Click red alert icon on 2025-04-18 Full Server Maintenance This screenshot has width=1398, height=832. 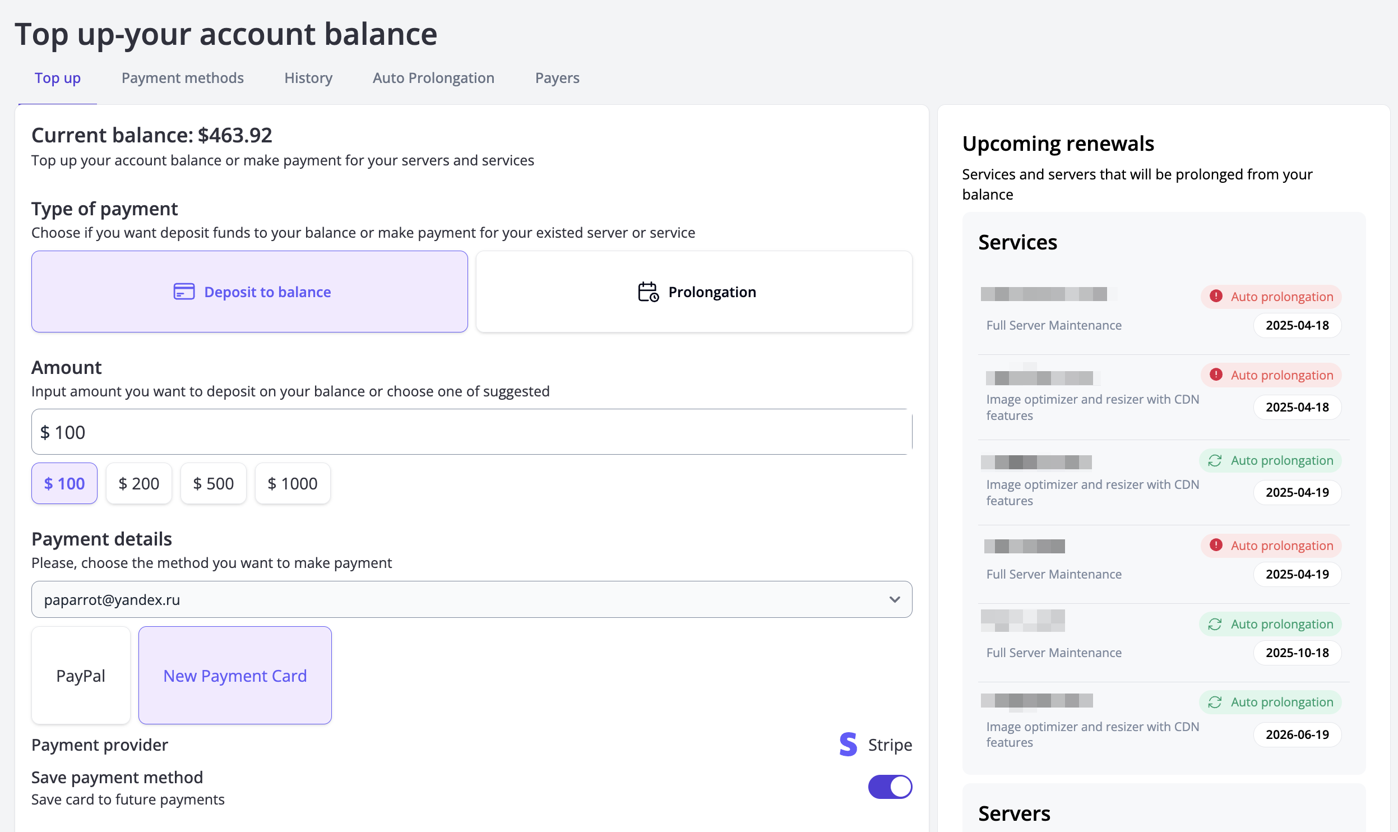[x=1216, y=296]
